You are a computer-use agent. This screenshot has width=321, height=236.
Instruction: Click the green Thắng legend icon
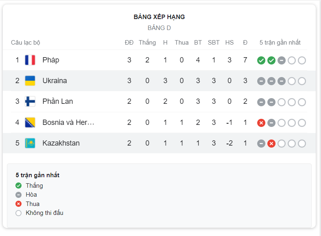tap(18, 186)
